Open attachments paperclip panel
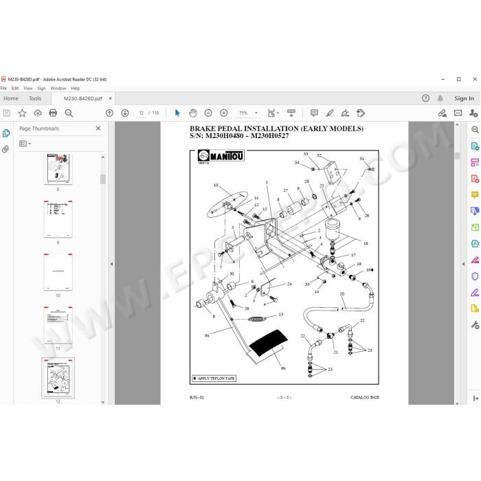Screen dimensions: 481x481 pos(5,149)
